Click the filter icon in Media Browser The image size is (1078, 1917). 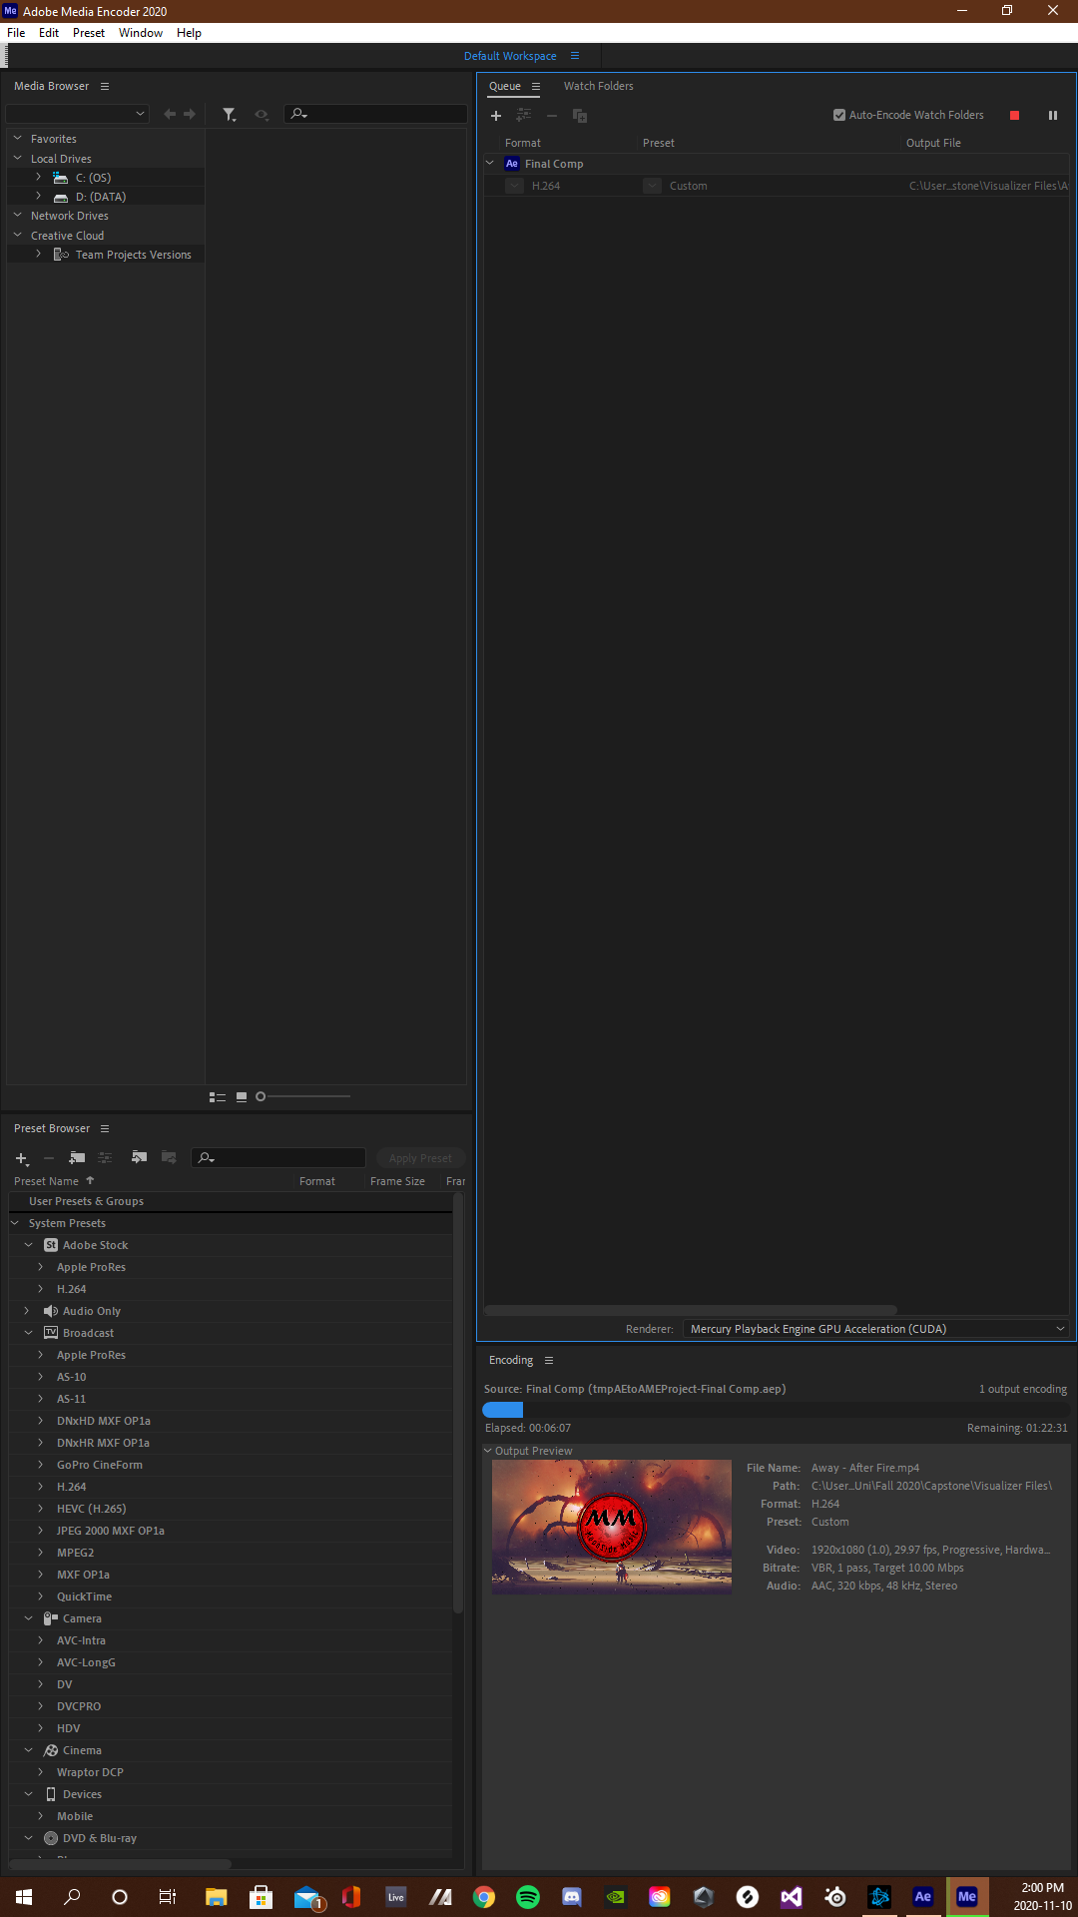coord(229,115)
